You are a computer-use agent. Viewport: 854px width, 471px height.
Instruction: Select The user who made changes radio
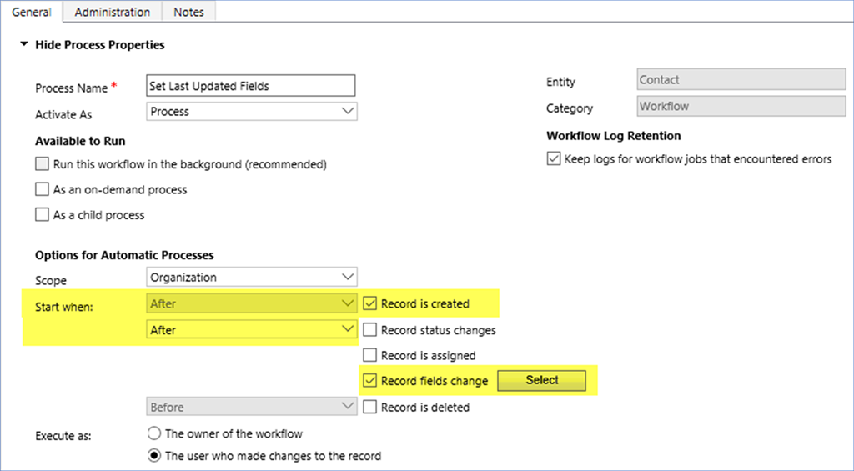tap(153, 456)
